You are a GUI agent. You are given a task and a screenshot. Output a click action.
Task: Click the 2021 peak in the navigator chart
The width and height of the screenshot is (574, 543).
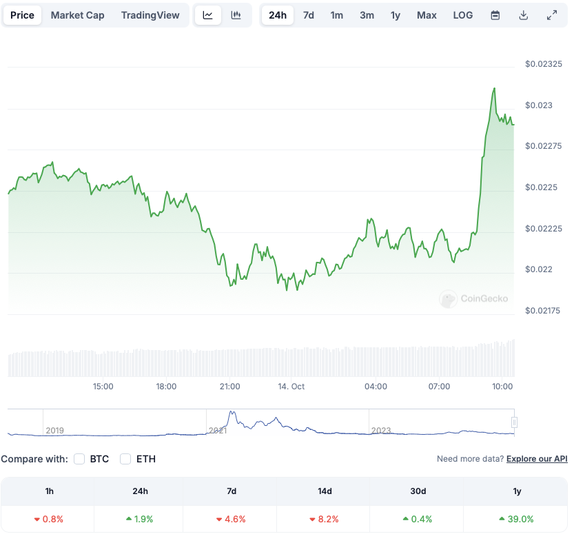(x=232, y=413)
